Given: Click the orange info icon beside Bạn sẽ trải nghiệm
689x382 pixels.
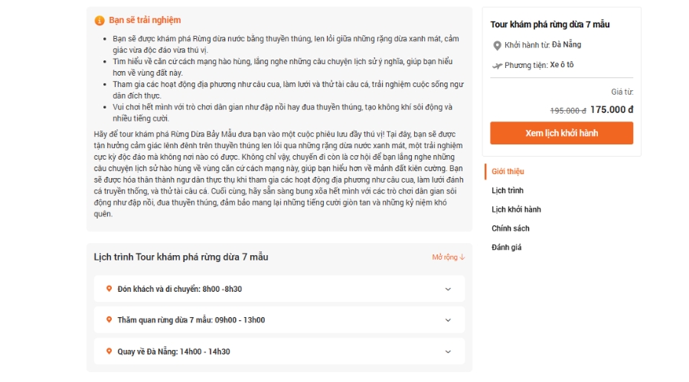Looking at the screenshot, I should 99,21.
